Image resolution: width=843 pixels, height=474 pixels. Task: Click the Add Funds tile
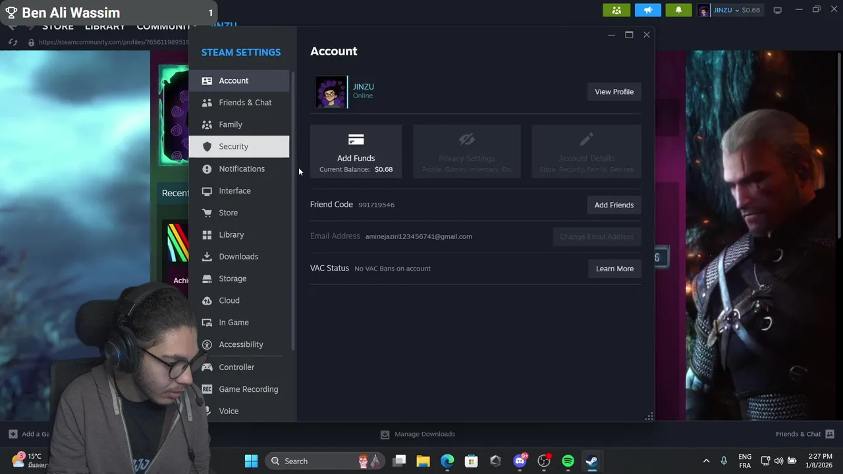356,151
